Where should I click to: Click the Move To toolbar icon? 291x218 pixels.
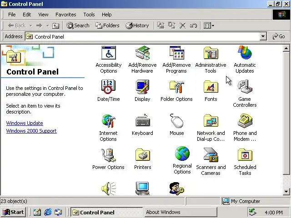[x=161, y=25]
